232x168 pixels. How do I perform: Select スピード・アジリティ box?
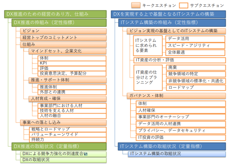195,45
